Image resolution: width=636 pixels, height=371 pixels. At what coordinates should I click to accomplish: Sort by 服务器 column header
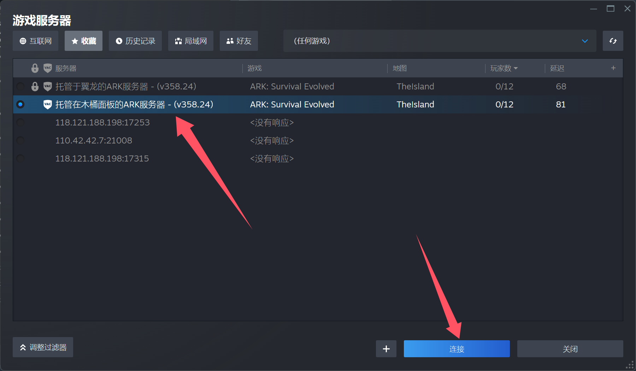(66, 68)
